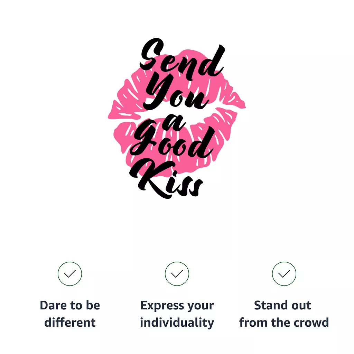Click the "Express your" text line
The image size is (354, 354).
[177, 306]
